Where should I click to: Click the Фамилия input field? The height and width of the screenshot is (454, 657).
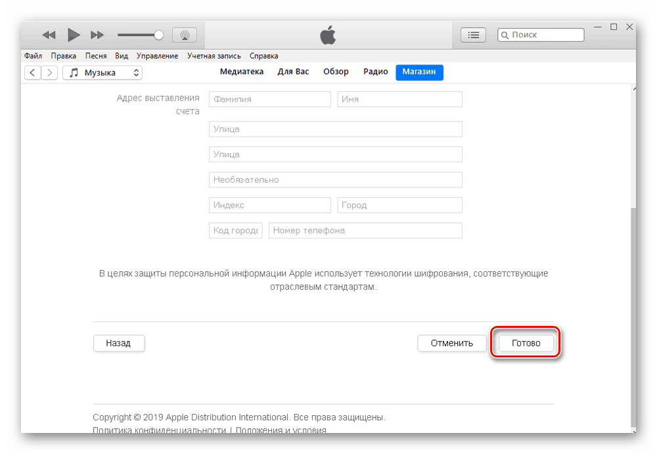(270, 99)
